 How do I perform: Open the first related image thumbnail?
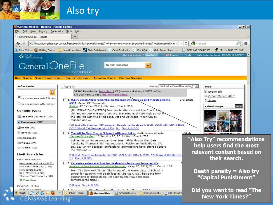click(210, 115)
